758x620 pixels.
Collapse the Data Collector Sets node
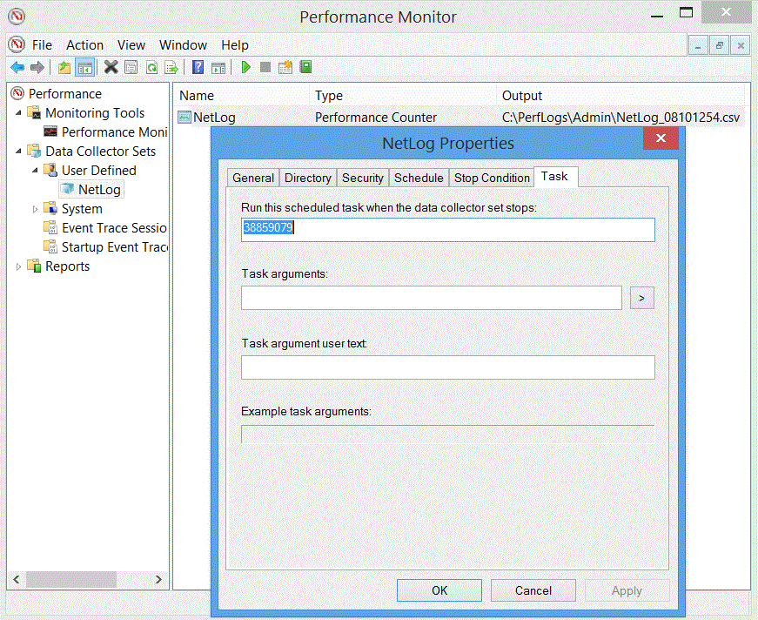coord(19,152)
